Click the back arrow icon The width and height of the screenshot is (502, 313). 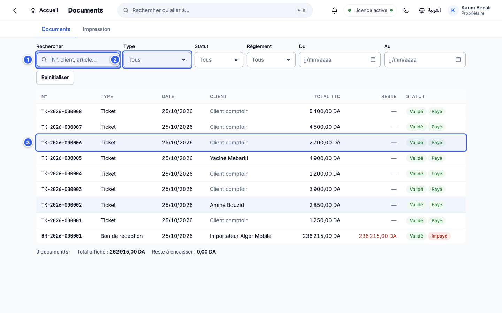coord(15,10)
